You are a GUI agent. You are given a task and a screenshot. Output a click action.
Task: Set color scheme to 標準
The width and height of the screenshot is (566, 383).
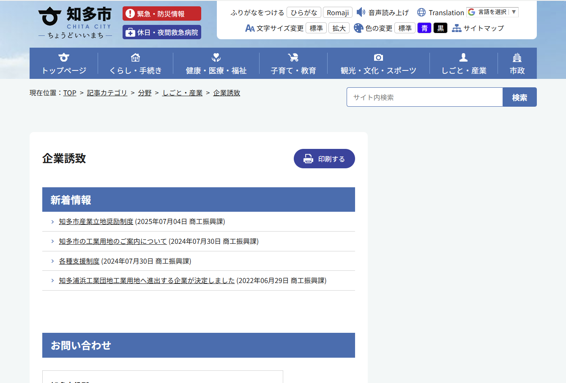point(405,28)
